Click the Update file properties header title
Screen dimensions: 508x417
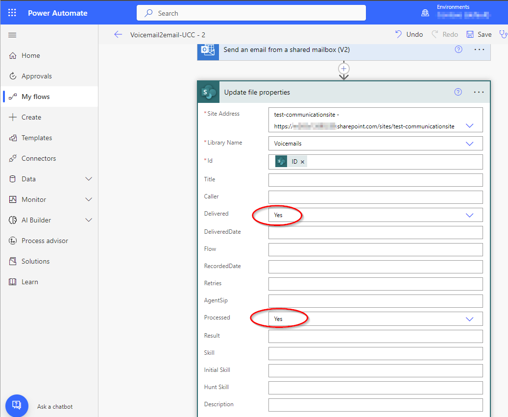pos(257,92)
